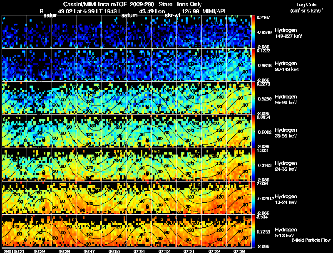Open the 149-227 keV panel at 07:12
This screenshot has width=333, height=253.
pyautogui.click(x=164, y=32)
